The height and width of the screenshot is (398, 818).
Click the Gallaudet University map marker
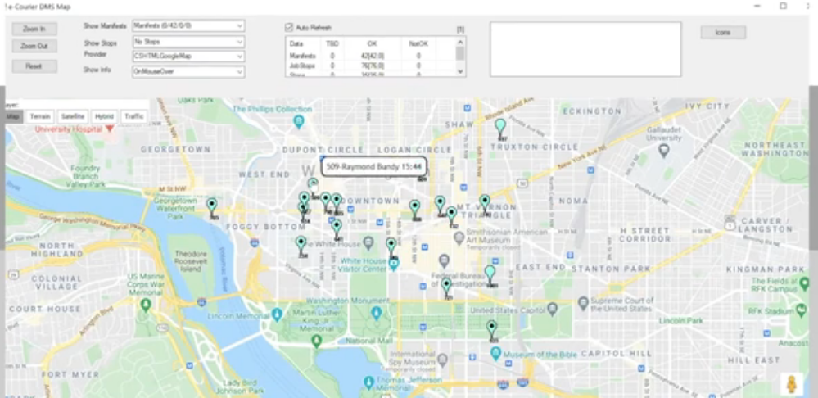pyautogui.click(x=663, y=151)
